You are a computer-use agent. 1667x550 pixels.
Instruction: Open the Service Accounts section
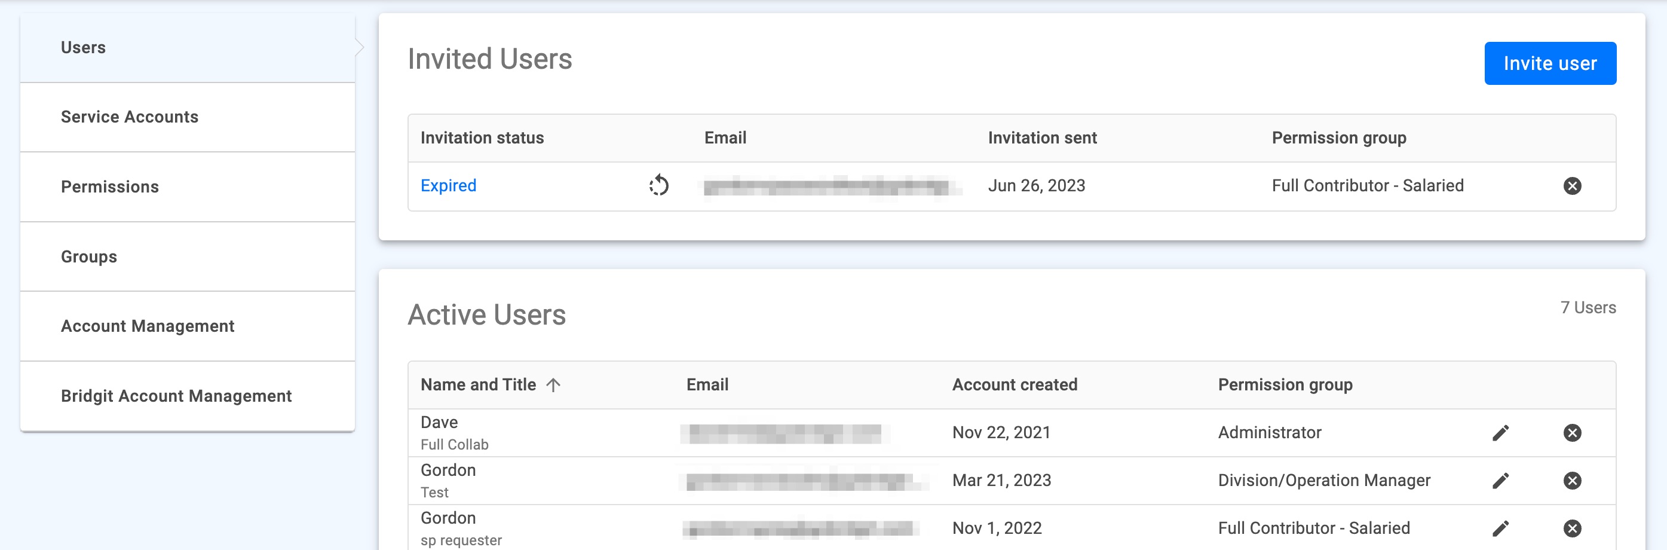[188, 117]
